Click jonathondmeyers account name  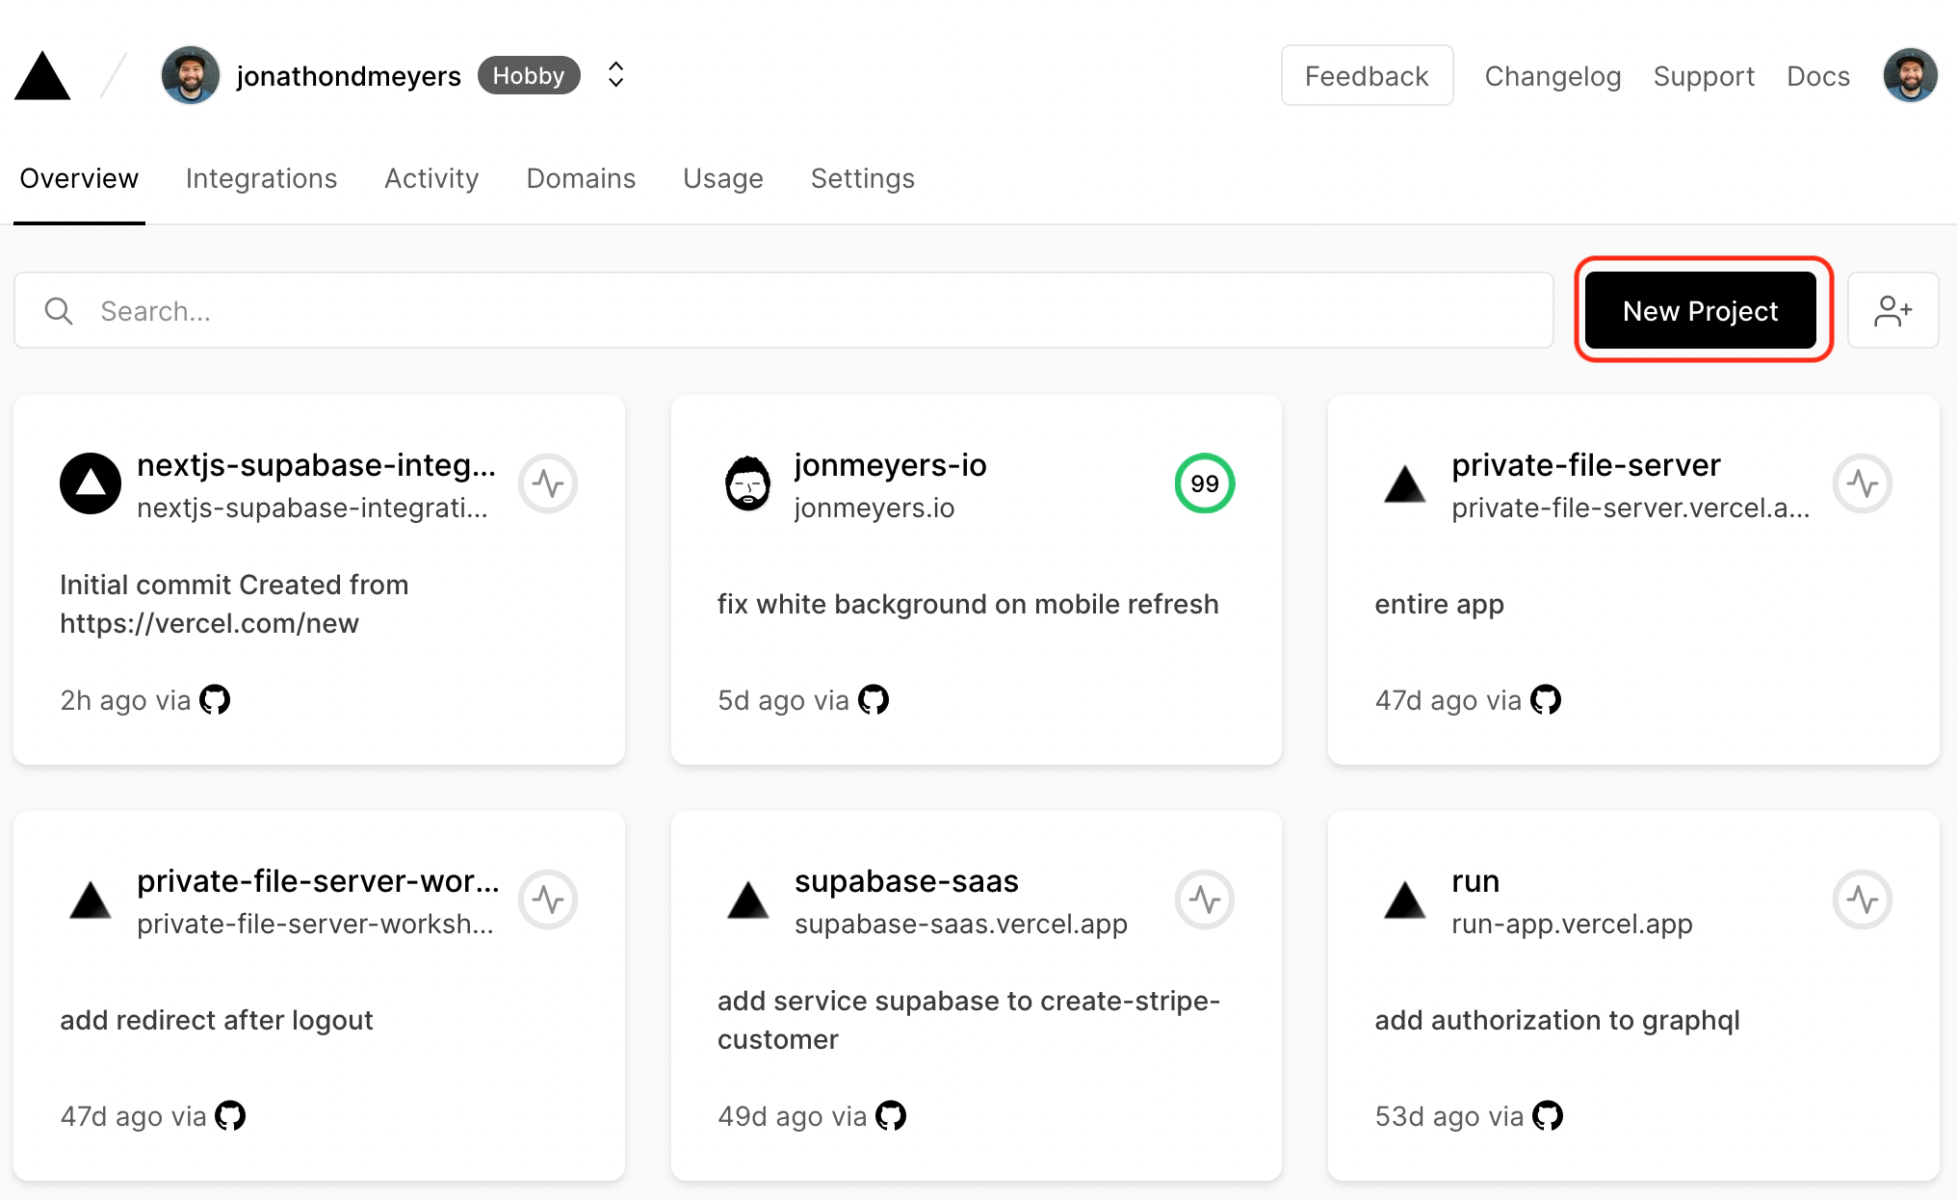click(x=349, y=76)
